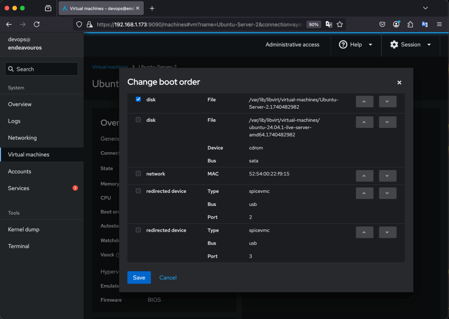Enable the network boot checkbox
This screenshot has width=449, height=319.
pyautogui.click(x=139, y=174)
